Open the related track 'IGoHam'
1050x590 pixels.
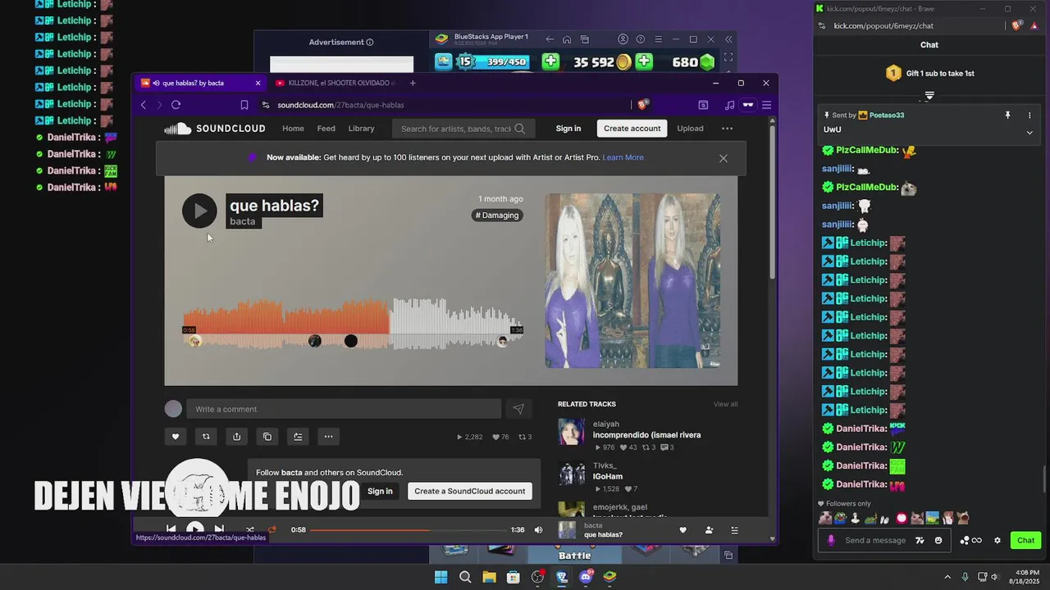pos(608,477)
